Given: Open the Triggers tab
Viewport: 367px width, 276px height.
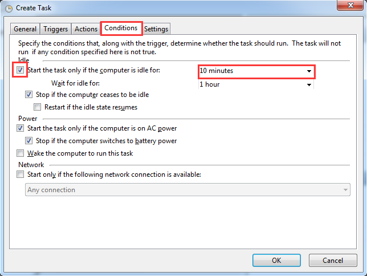Looking at the screenshot, I should click(55, 29).
